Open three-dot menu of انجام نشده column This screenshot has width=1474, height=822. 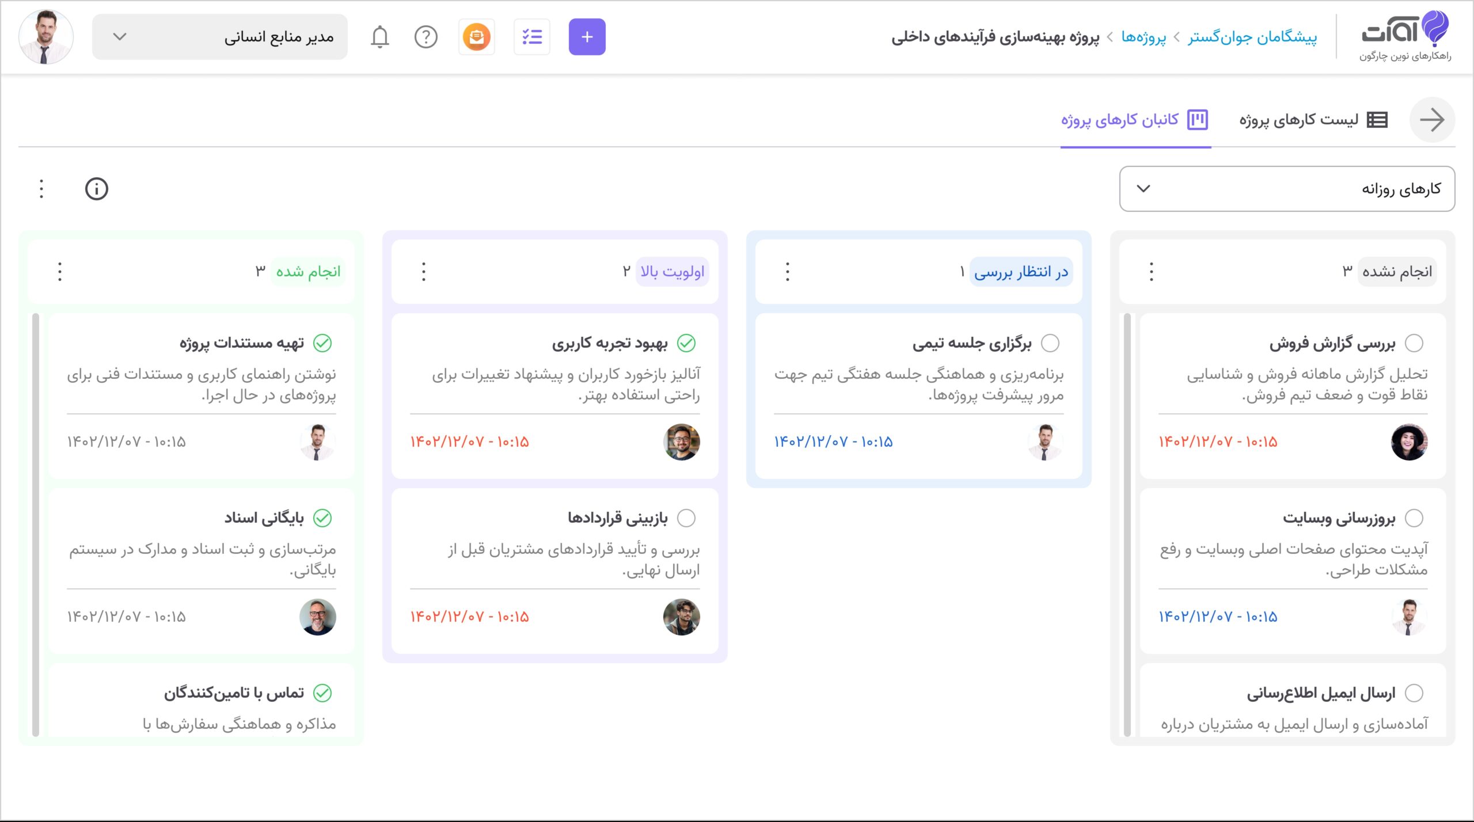[1152, 272]
